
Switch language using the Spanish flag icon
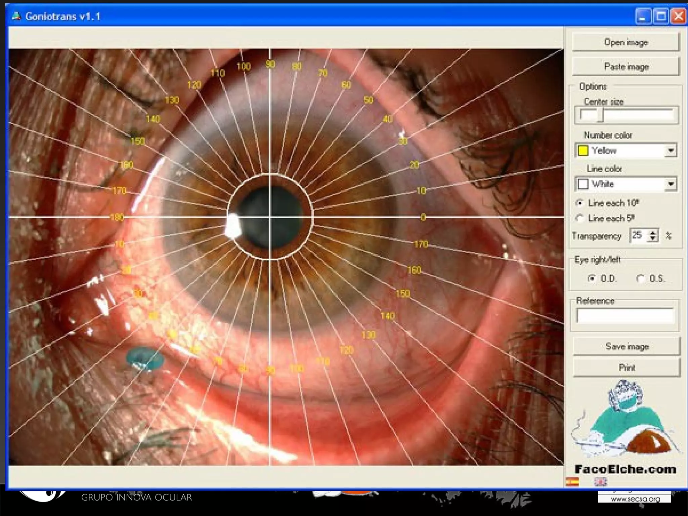pos(572,482)
